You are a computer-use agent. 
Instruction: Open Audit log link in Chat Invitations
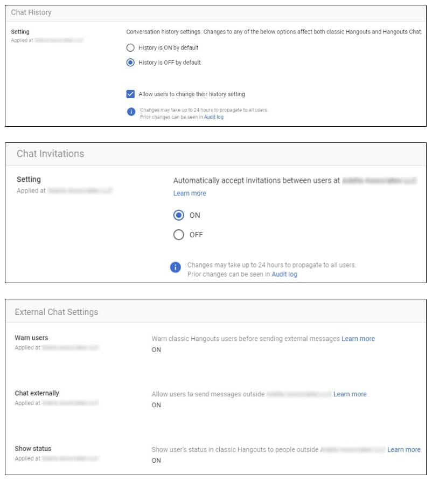pos(284,275)
